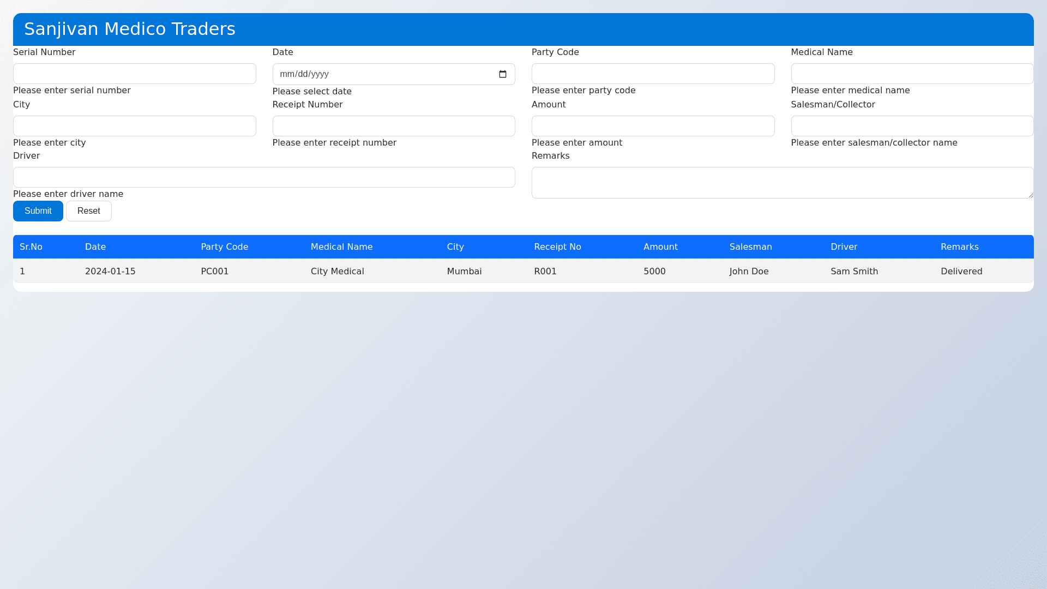Click the Receipt No column header
Screen dimensions: 1047x589
[x=557, y=247]
